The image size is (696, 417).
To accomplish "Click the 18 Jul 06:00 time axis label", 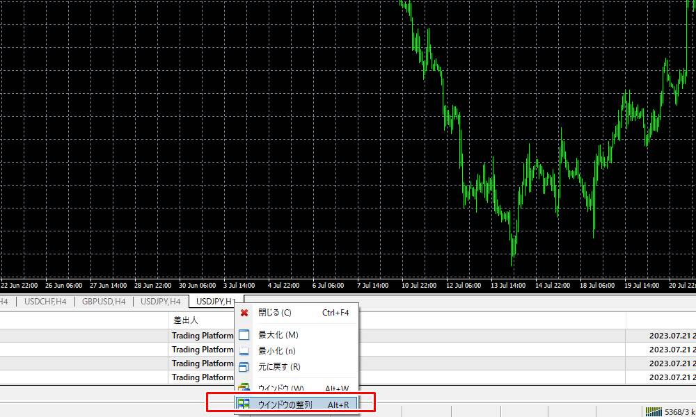I will [x=597, y=286].
